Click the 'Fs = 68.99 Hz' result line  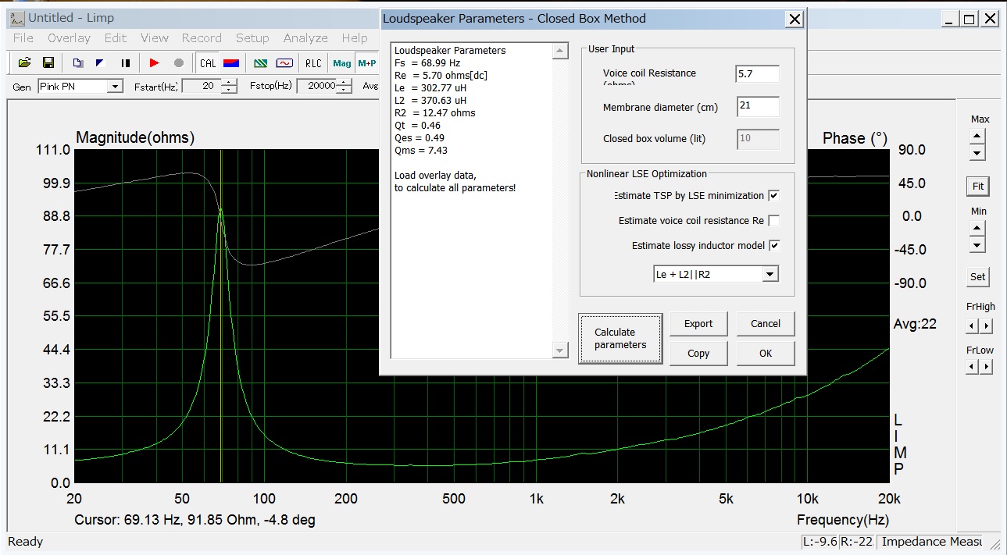point(427,63)
